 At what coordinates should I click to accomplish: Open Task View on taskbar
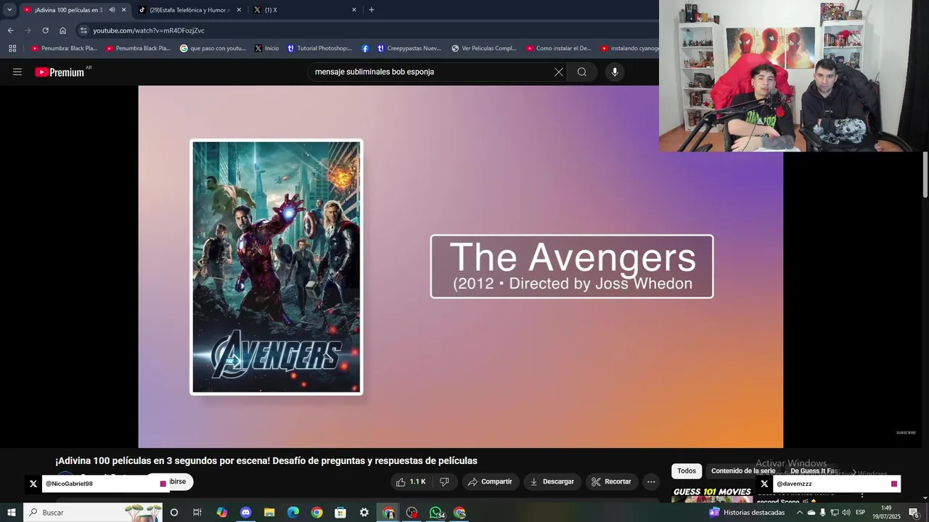(197, 513)
